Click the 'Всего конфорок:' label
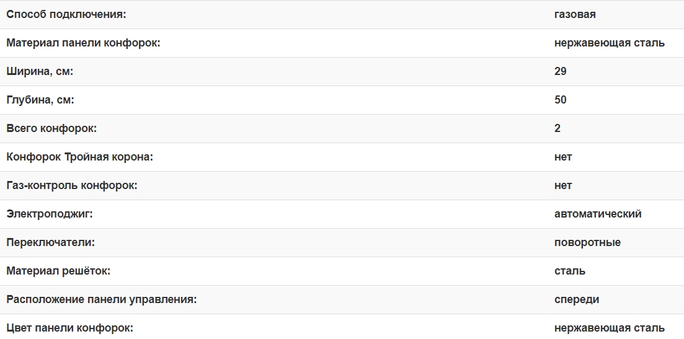684x339 pixels. (52, 128)
